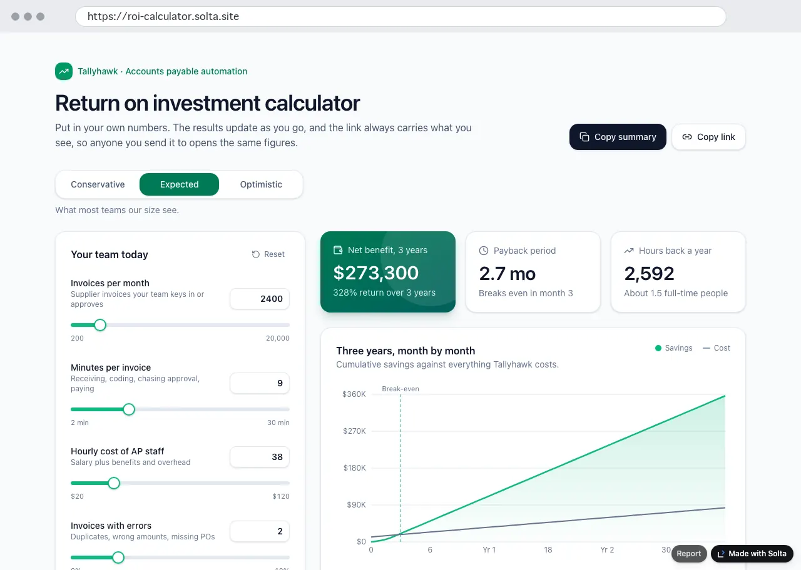Click the "Yr 2" axis label
801x570 pixels.
pyautogui.click(x=607, y=550)
